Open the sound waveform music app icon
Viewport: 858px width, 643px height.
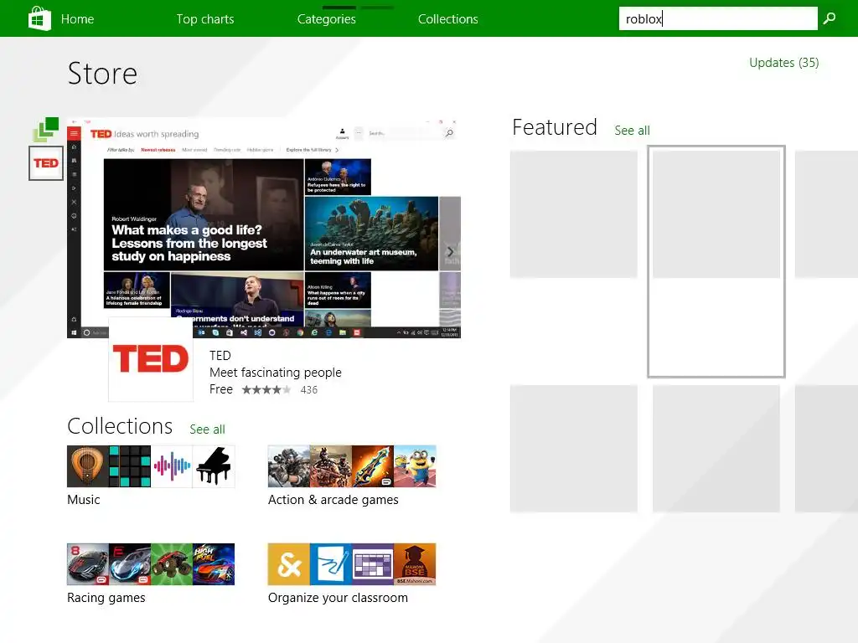coord(172,466)
